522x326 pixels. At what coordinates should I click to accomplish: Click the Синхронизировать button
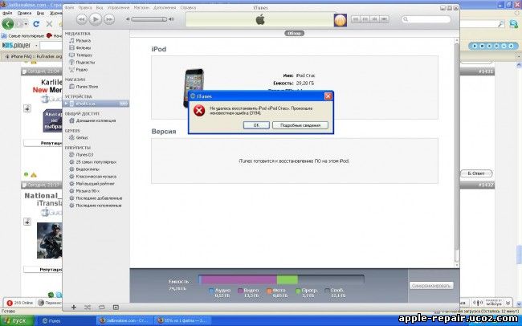tap(431, 286)
